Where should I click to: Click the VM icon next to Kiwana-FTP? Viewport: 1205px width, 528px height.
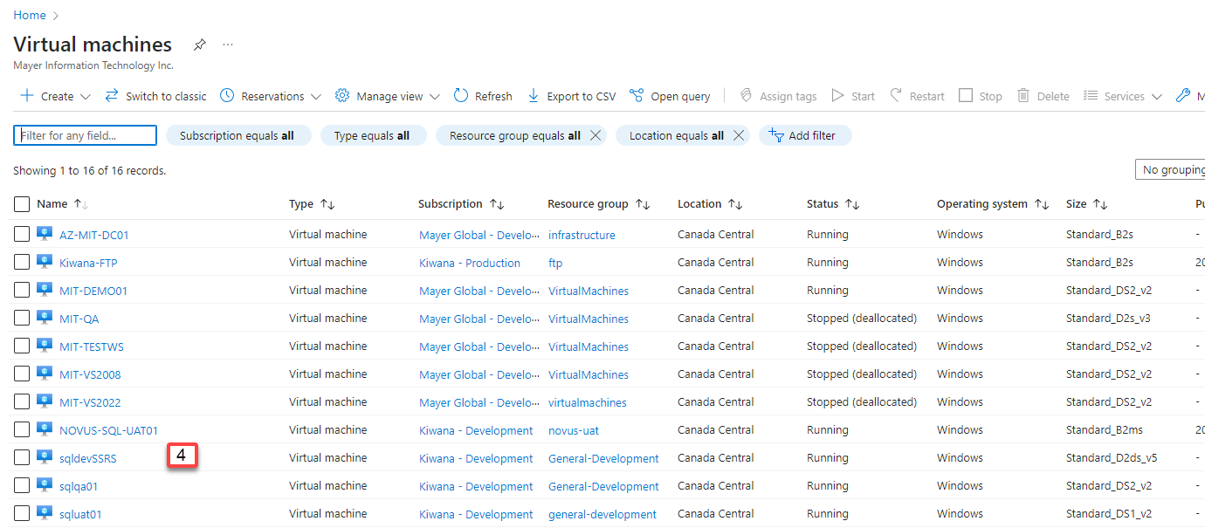click(45, 262)
